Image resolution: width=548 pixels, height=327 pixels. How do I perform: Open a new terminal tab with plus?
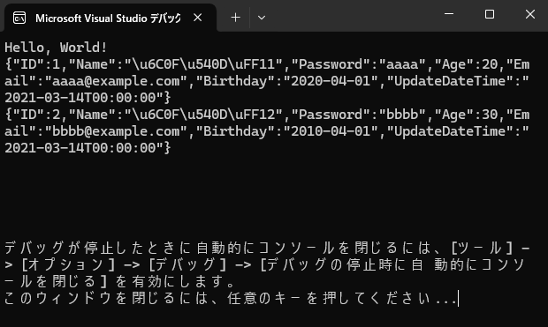[236, 18]
